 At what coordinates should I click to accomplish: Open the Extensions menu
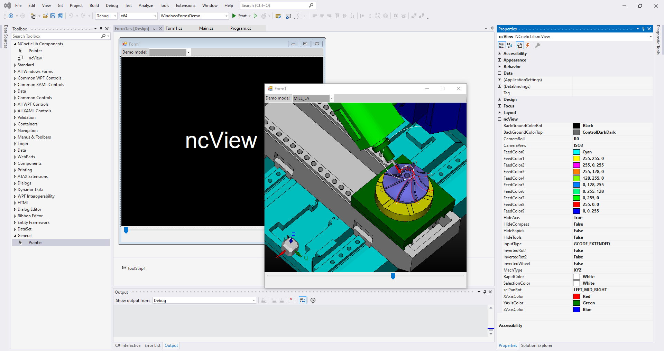(186, 6)
